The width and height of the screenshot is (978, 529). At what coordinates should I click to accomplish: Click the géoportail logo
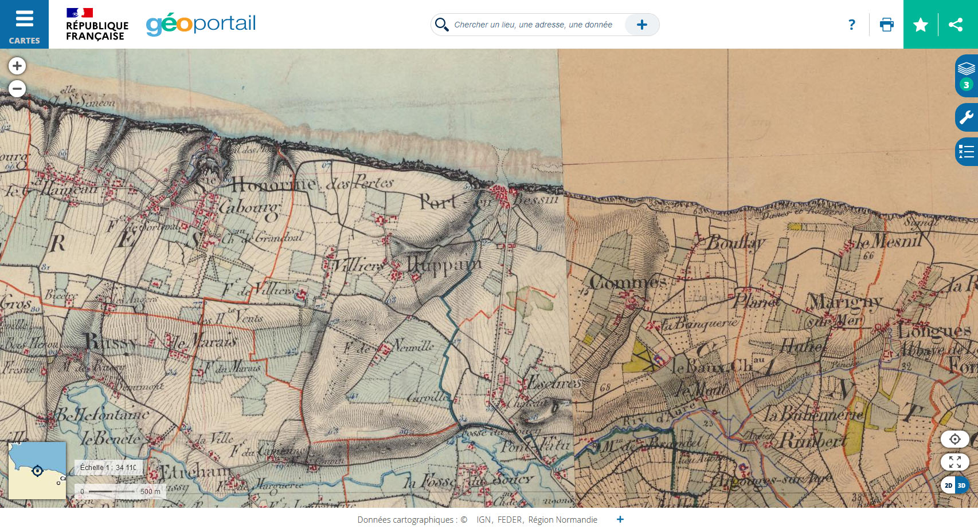point(201,24)
